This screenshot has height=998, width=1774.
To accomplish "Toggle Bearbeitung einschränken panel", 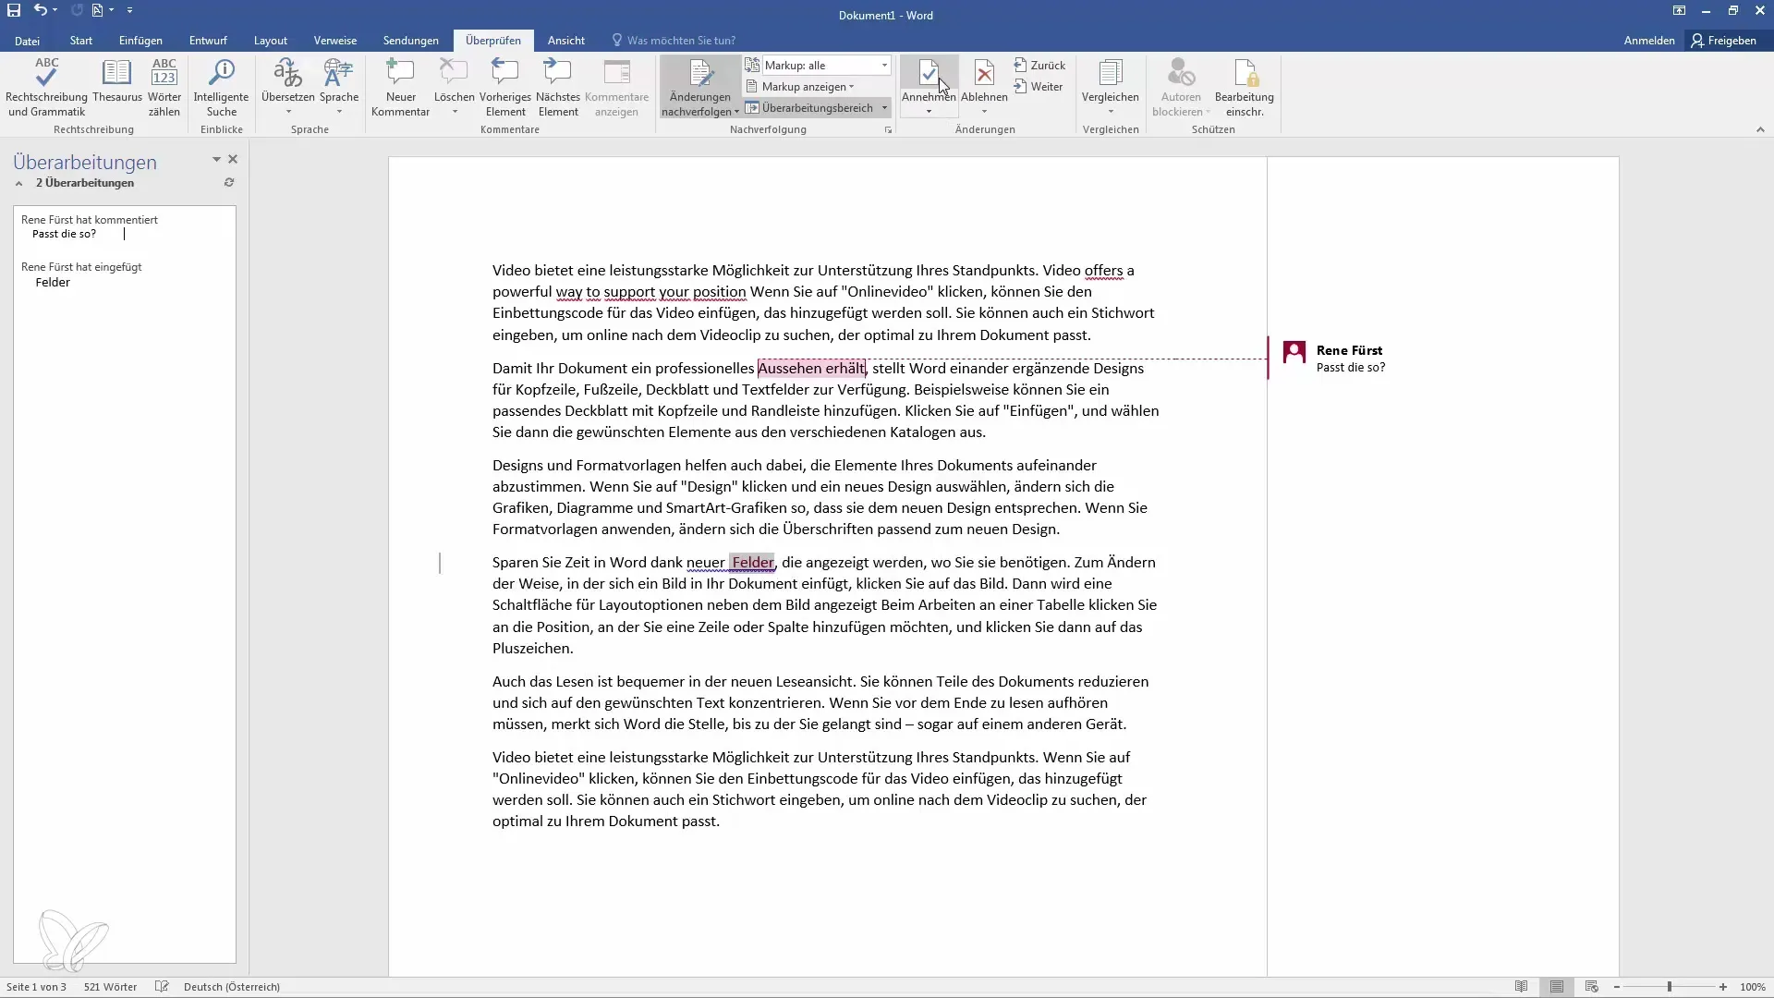I will [x=1245, y=85].
